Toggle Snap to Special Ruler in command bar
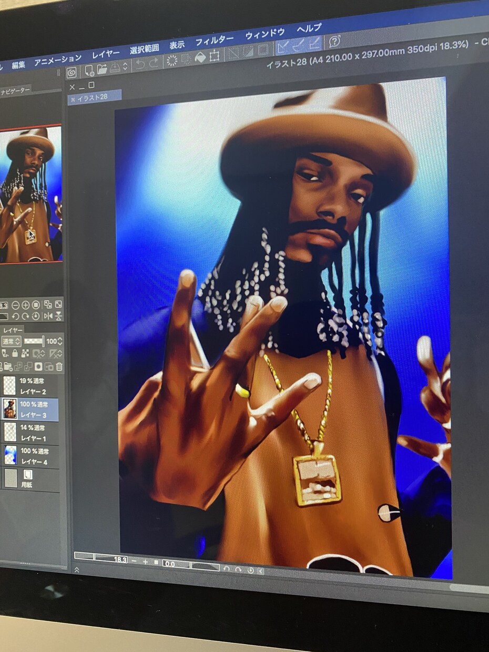489x652 pixels. click(299, 45)
